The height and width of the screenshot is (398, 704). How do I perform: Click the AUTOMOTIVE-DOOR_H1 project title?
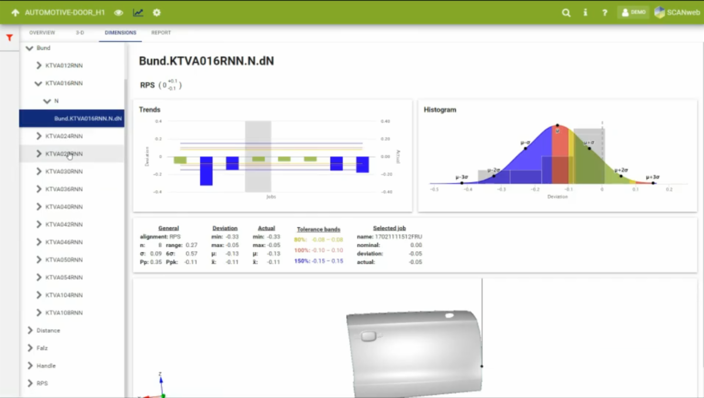pyautogui.click(x=65, y=12)
